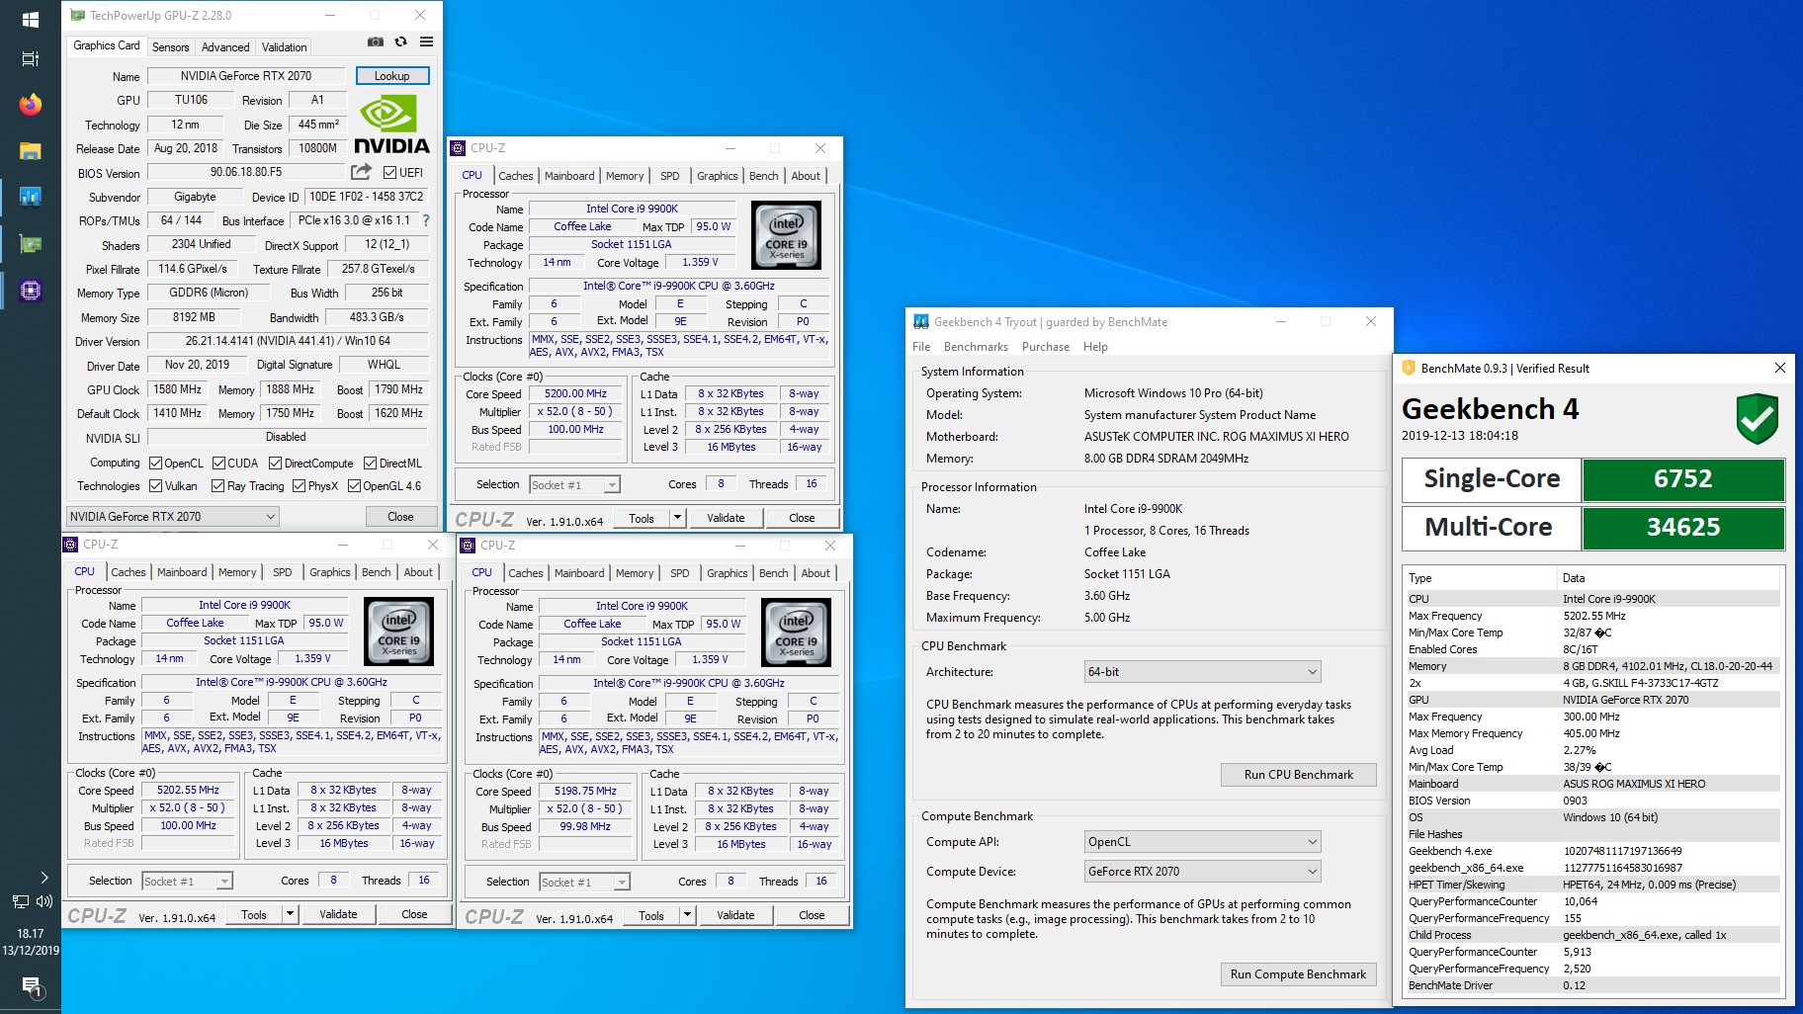This screenshot has width=1803, height=1014.
Task: Open File Explorer from the taskbar
Action: coord(30,151)
